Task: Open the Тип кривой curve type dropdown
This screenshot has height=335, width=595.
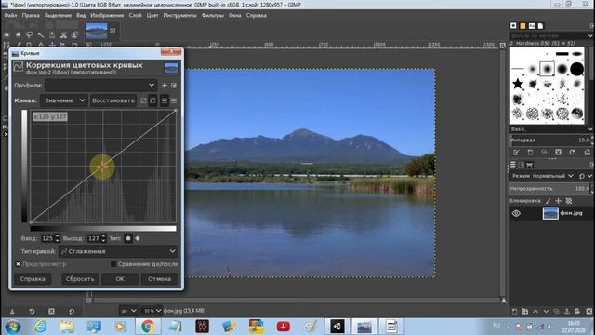Action: click(x=118, y=251)
